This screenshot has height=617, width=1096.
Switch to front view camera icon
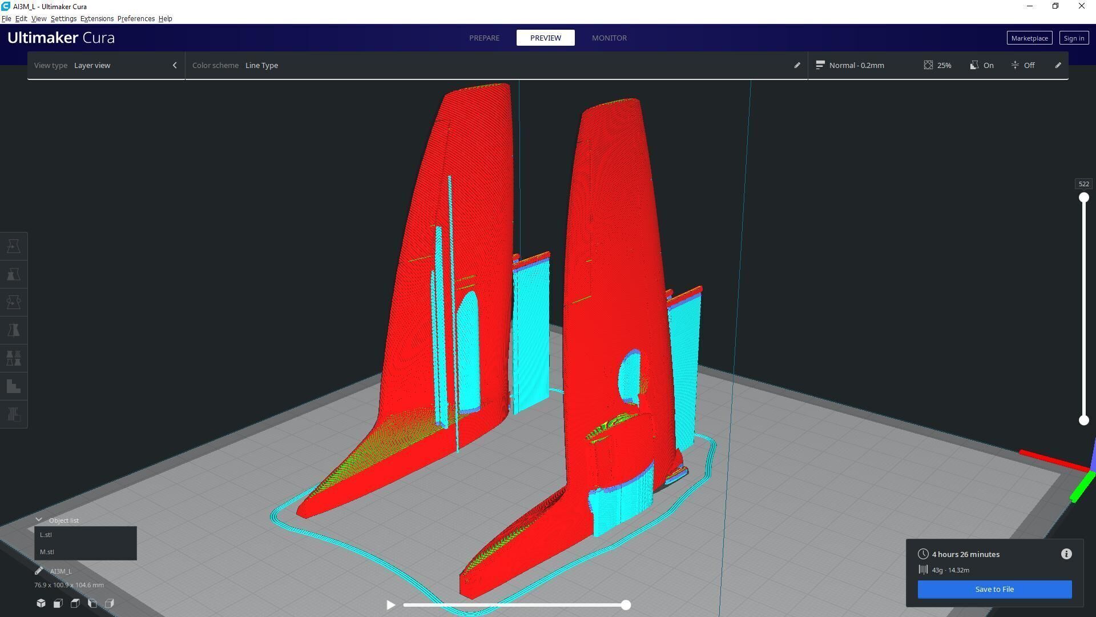coord(58,603)
